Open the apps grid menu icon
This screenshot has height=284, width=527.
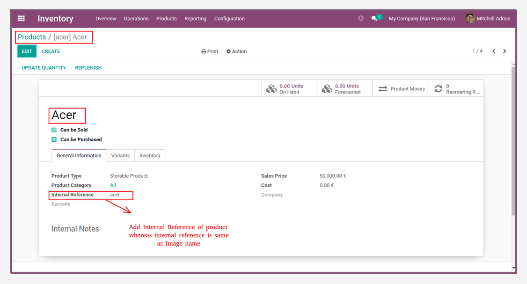tap(21, 19)
